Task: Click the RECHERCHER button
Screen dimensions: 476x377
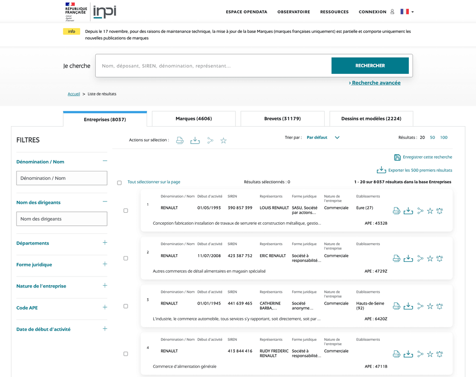Action: [x=370, y=66]
